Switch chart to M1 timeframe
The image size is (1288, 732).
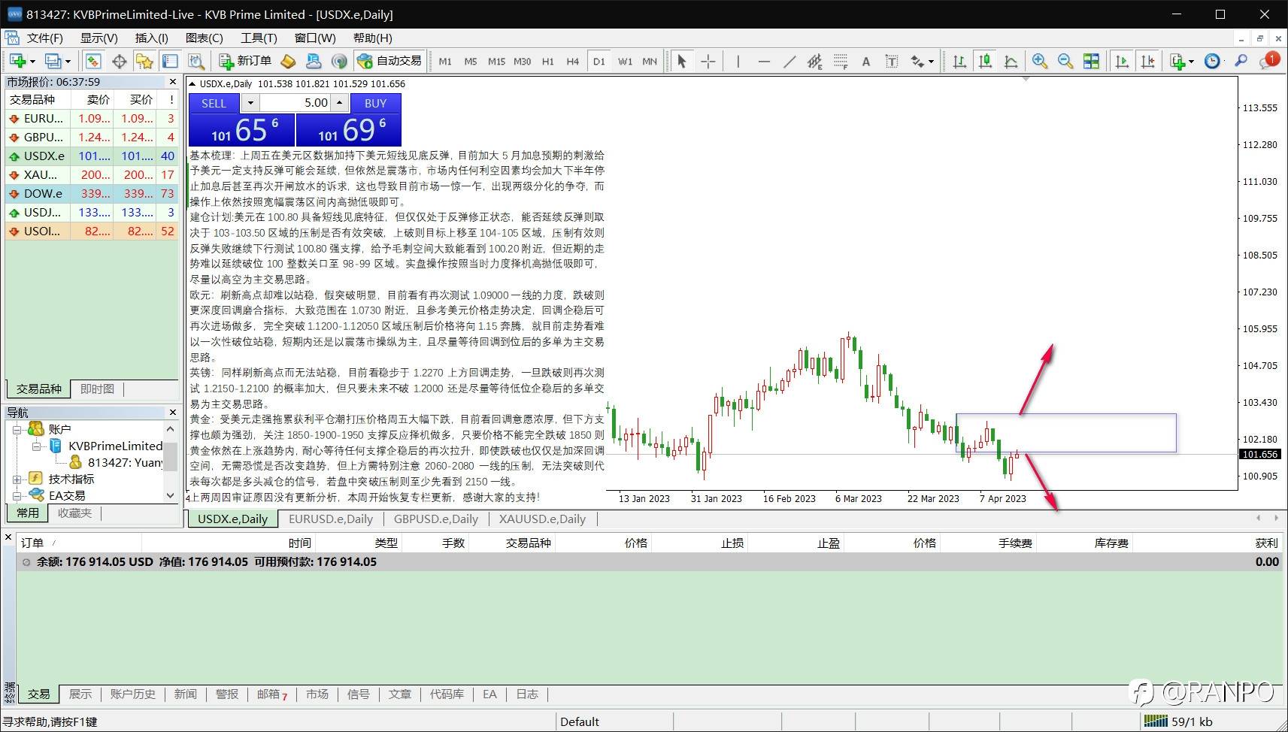[x=445, y=61]
